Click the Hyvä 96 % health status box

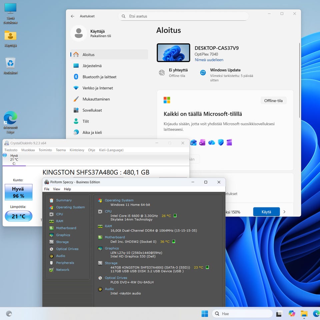click(19, 192)
